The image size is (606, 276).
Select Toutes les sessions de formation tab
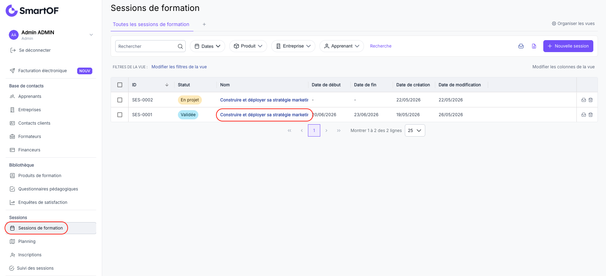[151, 24]
